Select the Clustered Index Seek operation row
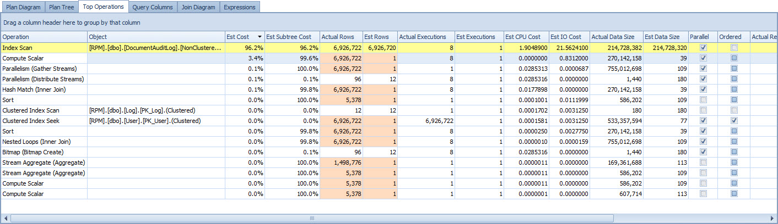The width and height of the screenshot is (778, 224). [389, 121]
